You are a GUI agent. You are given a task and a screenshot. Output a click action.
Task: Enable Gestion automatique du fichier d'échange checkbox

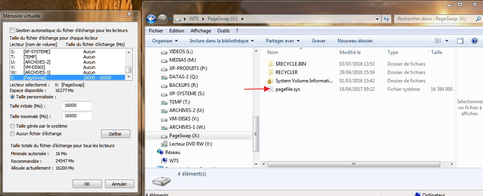tap(12, 30)
